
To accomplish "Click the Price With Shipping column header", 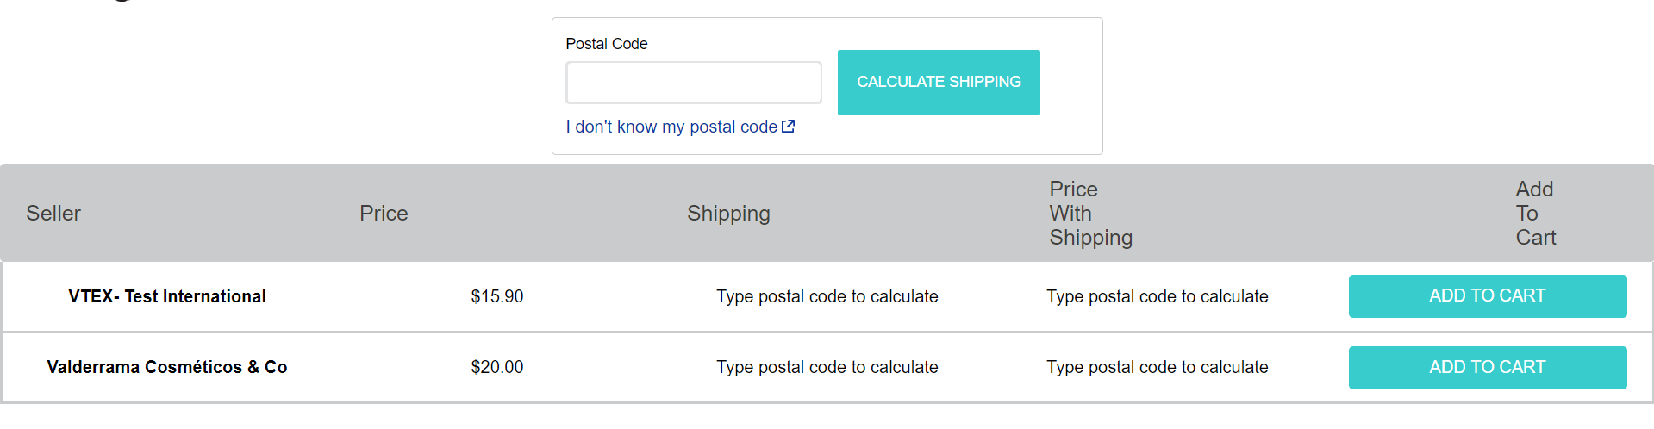I will point(1090,214).
